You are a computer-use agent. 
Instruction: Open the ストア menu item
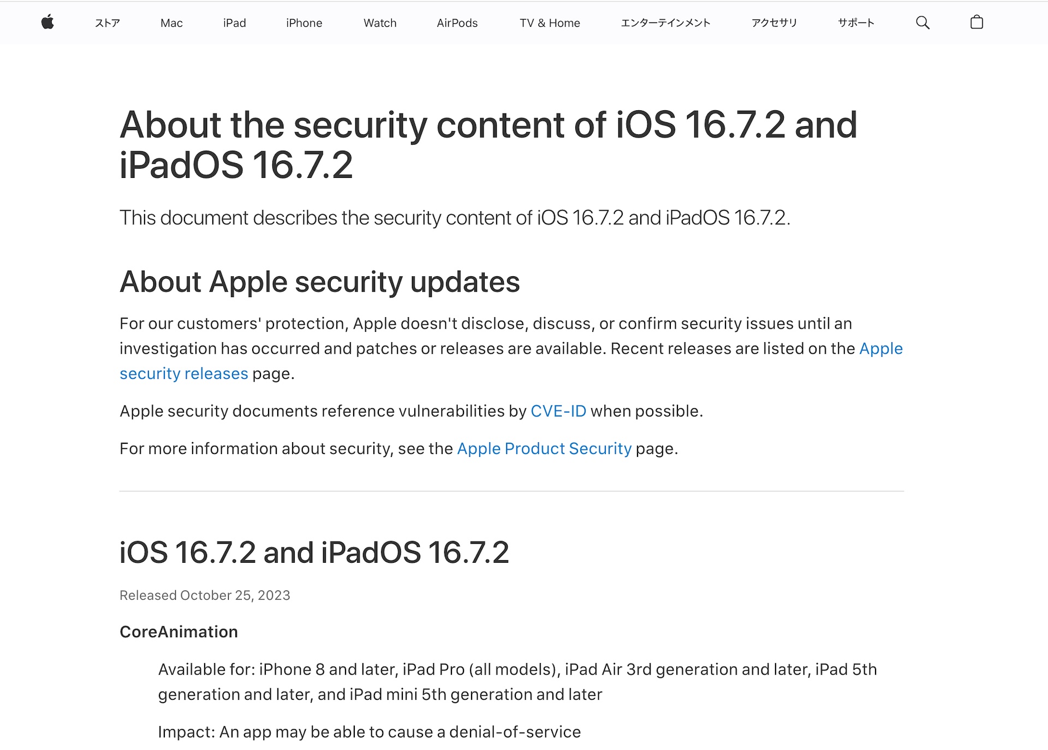click(107, 23)
